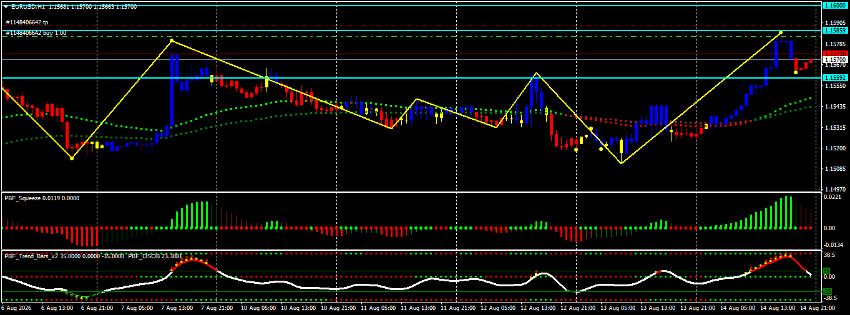The image size is (850, 315).
Task: Click the 10 Aug 13:00 time label
Action: click(x=298, y=308)
